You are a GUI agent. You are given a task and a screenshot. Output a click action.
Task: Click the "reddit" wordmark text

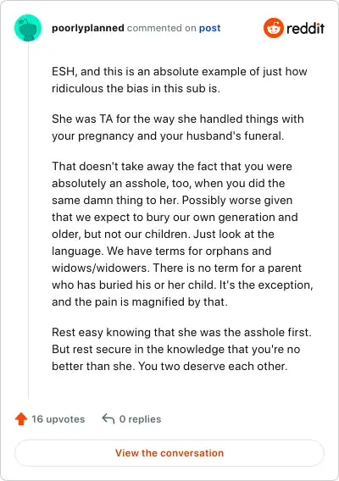pyautogui.click(x=306, y=28)
